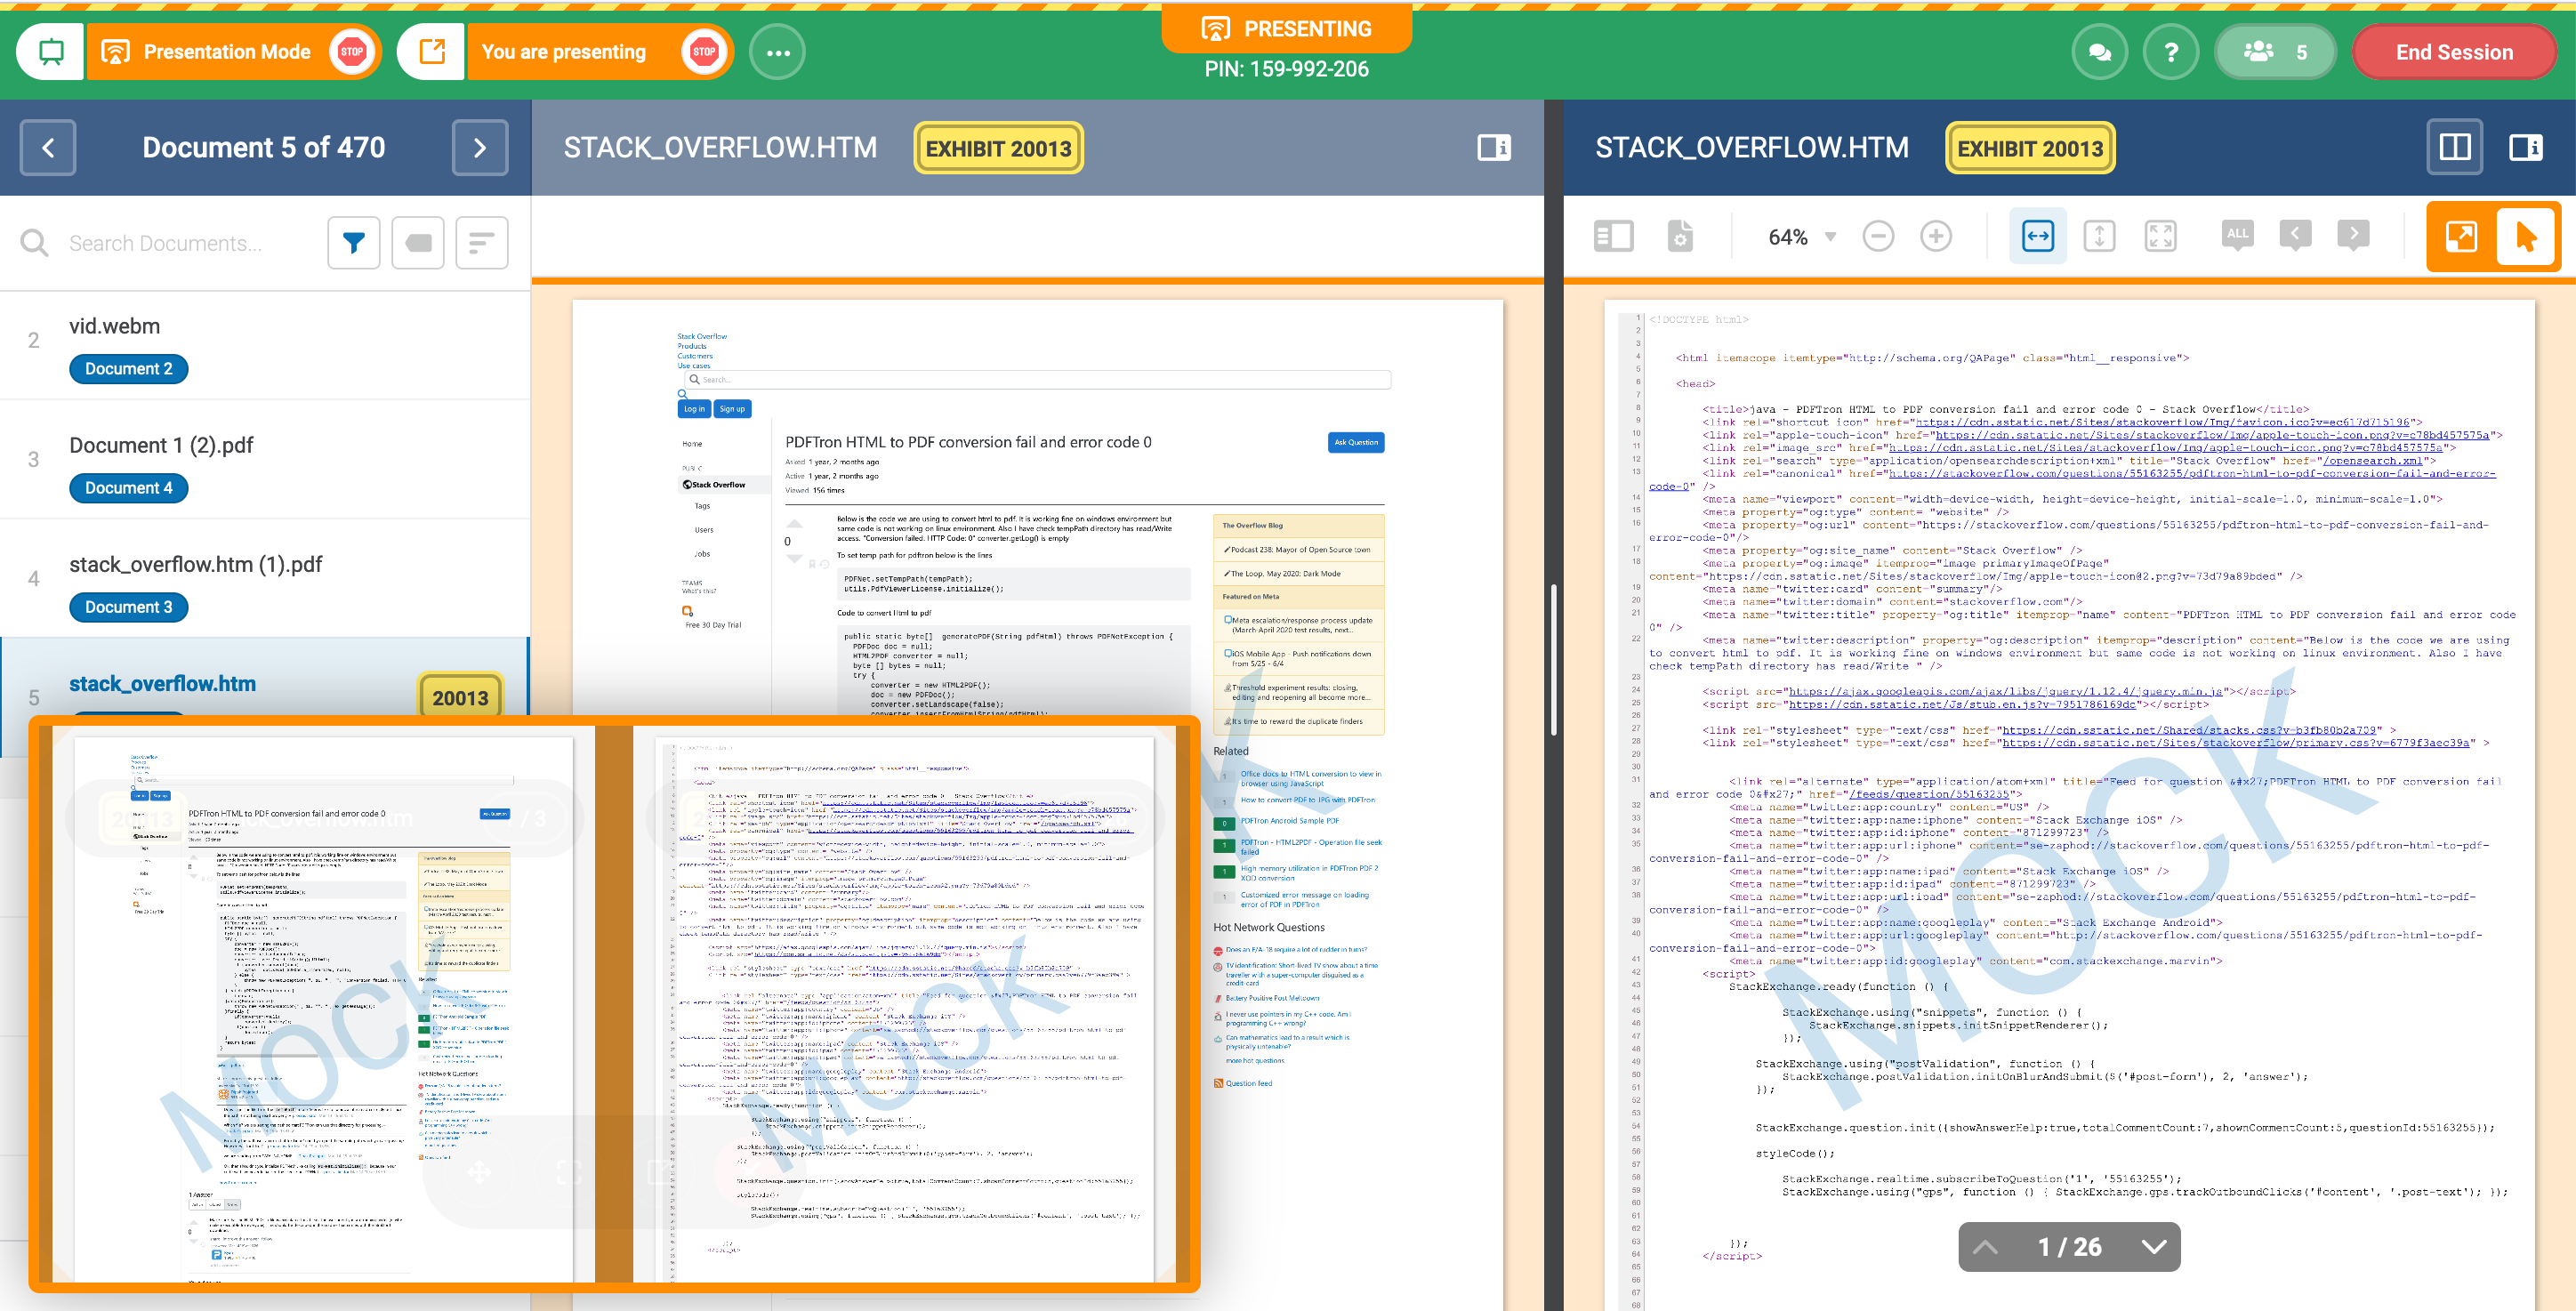Zoom in with the plus circle icon
2576x1311 pixels.
tap(1936, 237)
